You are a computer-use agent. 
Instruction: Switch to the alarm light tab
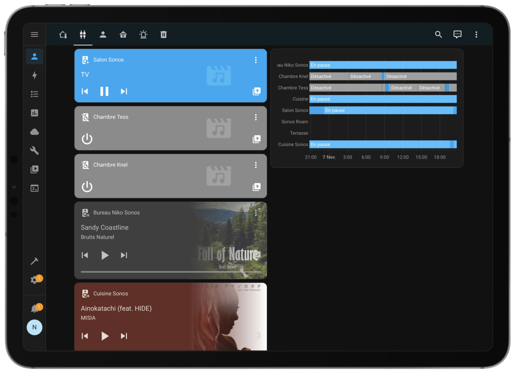point(143,34)
